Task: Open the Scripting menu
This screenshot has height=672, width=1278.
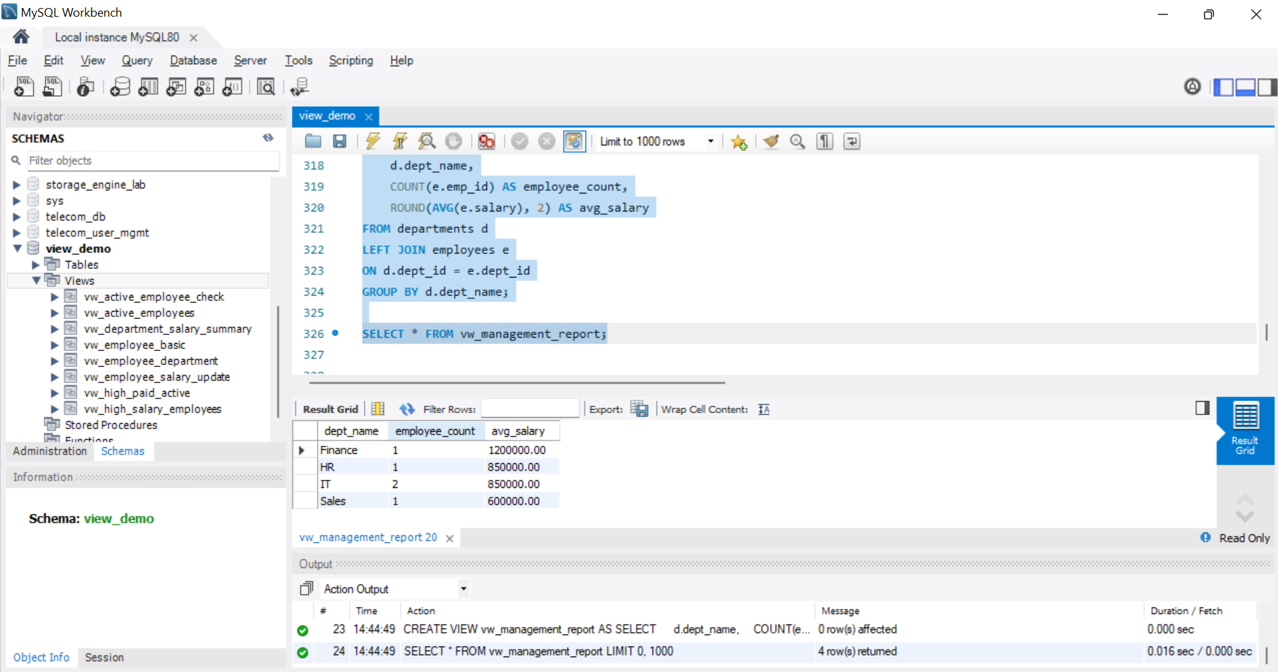Action: [351, 60]
